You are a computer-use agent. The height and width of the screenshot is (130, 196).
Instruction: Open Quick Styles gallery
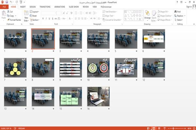click(x=154, y=16)
